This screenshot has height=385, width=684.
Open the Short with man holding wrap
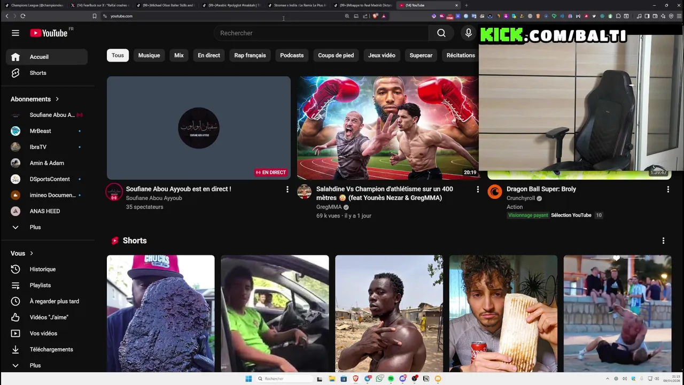point(503,313)
